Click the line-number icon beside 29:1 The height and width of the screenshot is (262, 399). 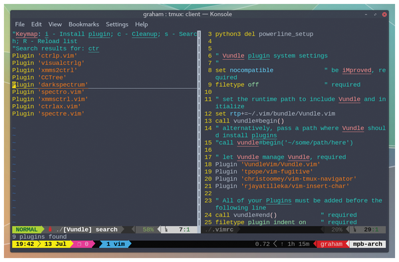coord(354,229)
